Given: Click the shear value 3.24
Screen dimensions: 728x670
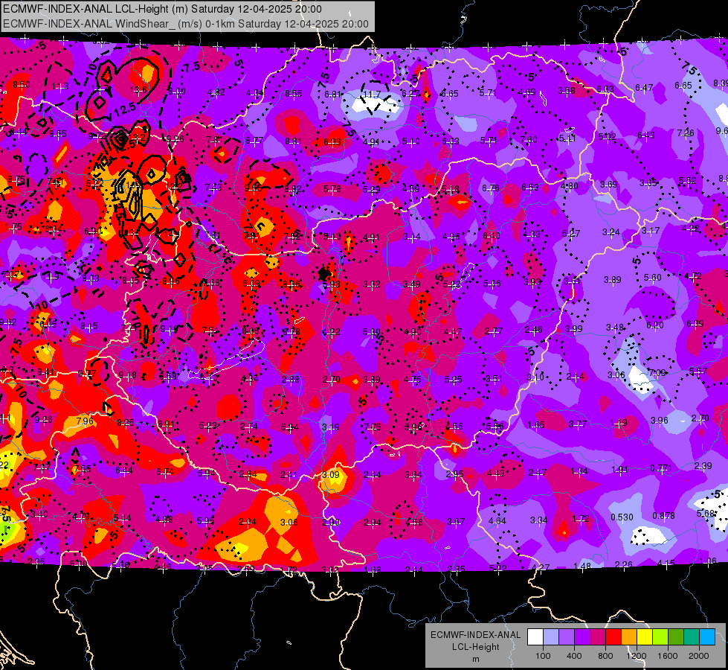Looking at the screenshot, I should [611, 232].
